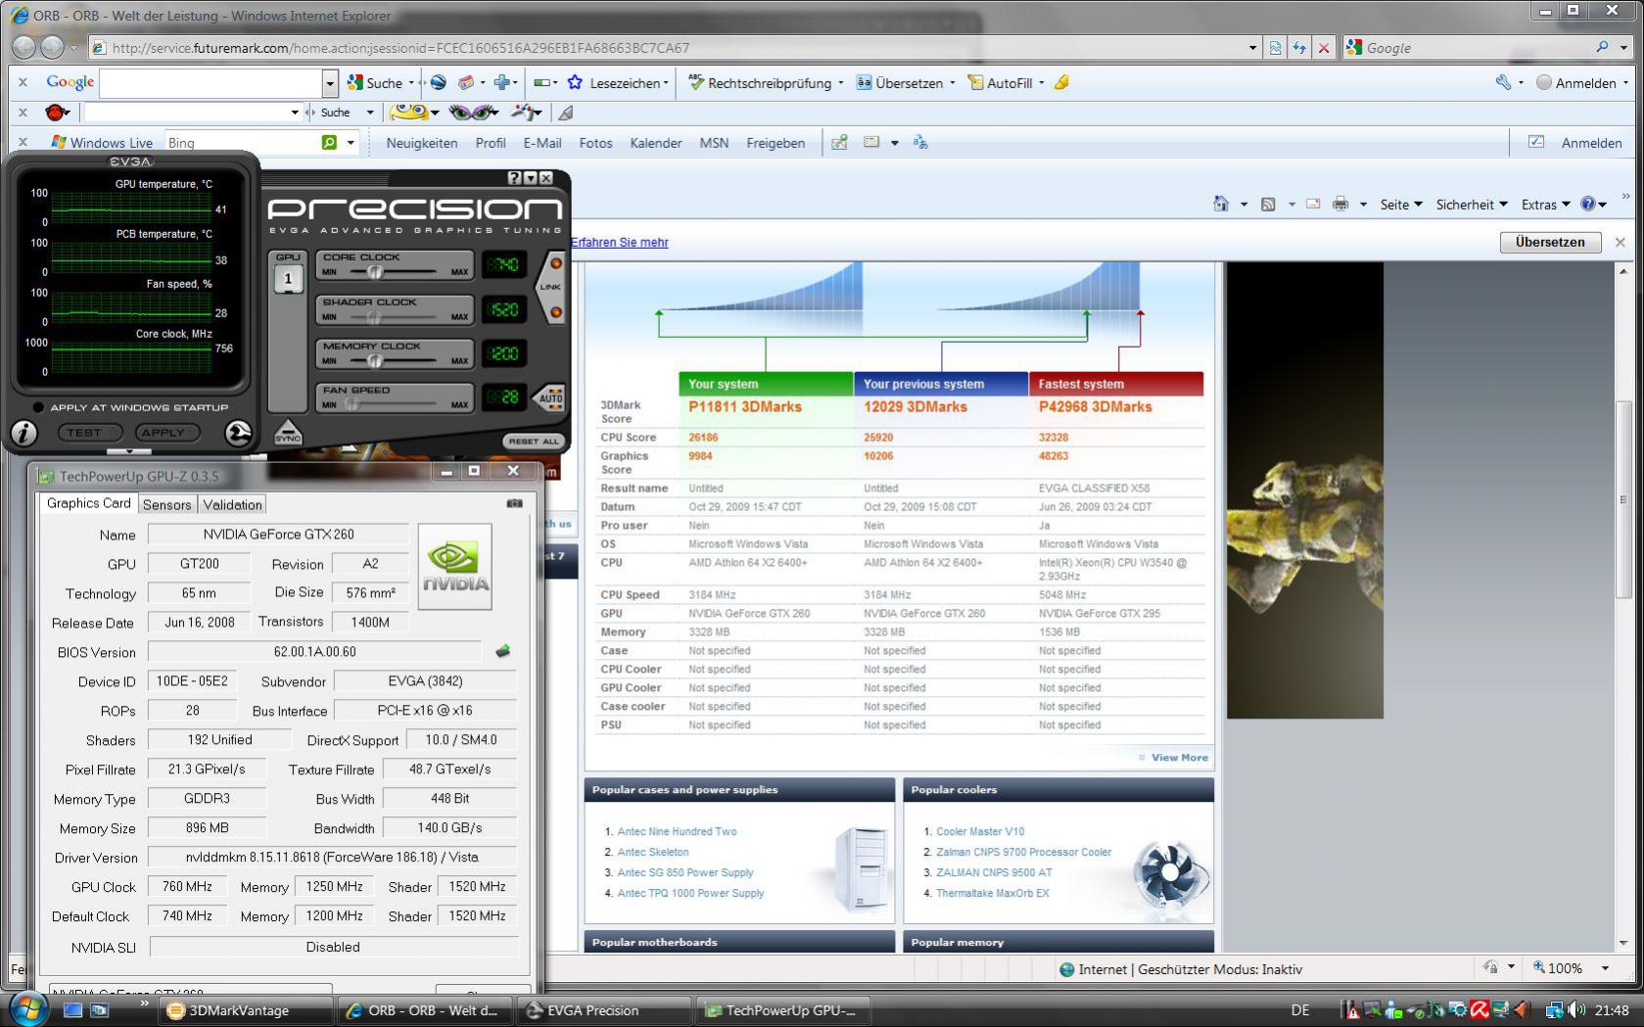Select the Graphics Card tab in GPU-Z
This screenshot has width=1644, height=1027.
88,503
